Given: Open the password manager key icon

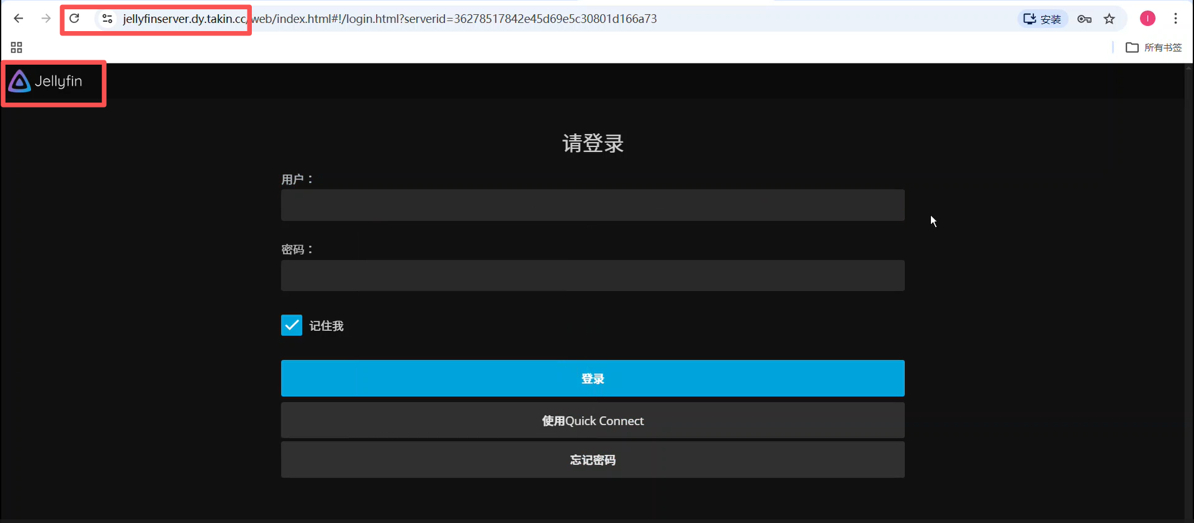Looking at the screenshot, I should pos(1084,19).
